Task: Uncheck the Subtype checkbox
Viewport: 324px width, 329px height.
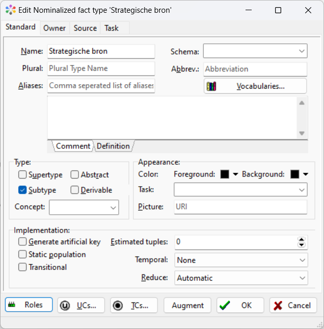Action: [22, 190]
